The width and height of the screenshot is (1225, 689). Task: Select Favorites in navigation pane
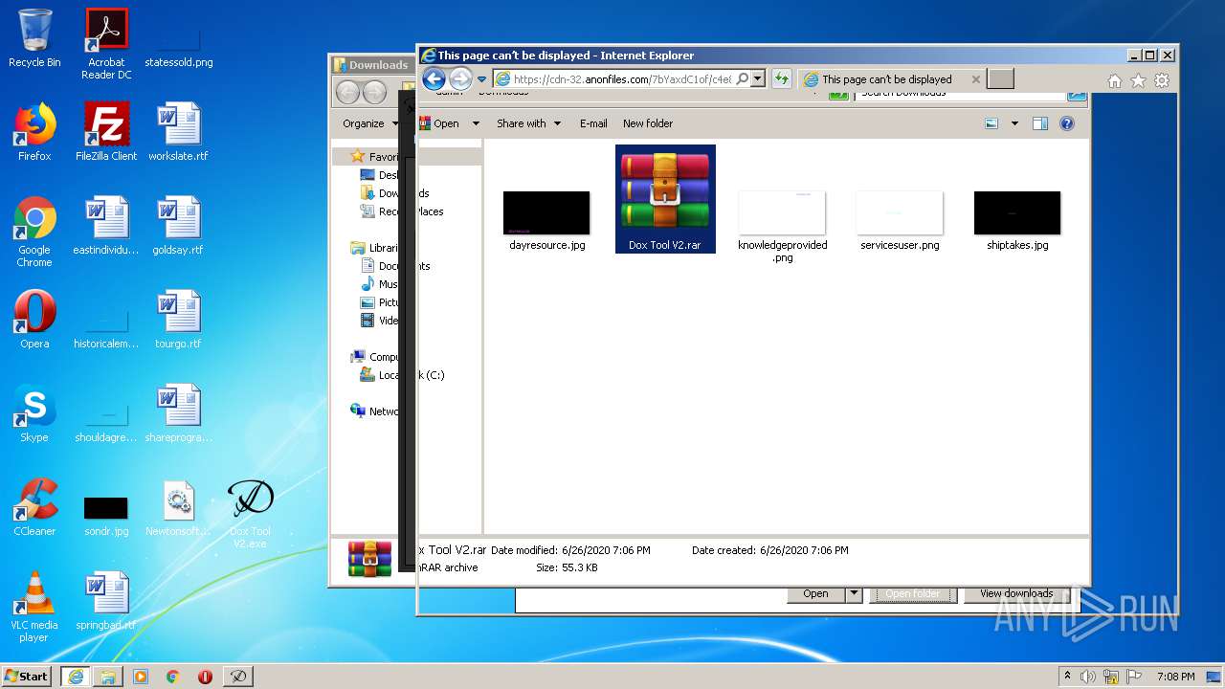[x=375, y=156]
